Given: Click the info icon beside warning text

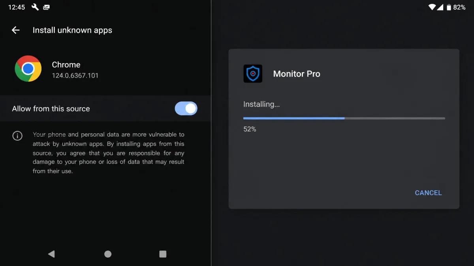Looking at the screenshot, I should (17, 136).
